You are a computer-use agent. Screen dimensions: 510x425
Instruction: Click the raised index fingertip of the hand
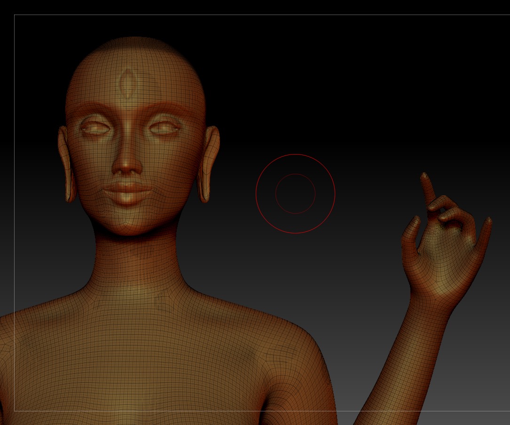425,177
